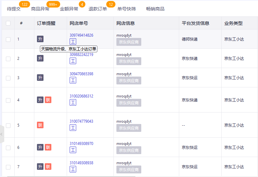Switch to the 单号快筛 tab
This screenshot has width=258, height=177.
pos(127,9)
